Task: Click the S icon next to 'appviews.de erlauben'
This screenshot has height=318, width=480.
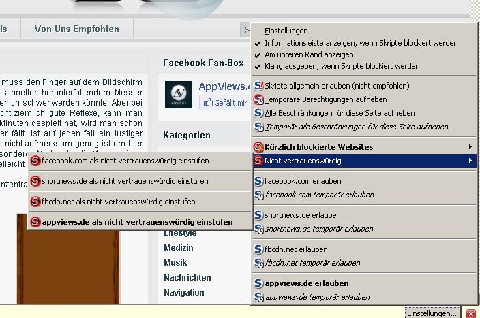Action: [x=258, y=283]
